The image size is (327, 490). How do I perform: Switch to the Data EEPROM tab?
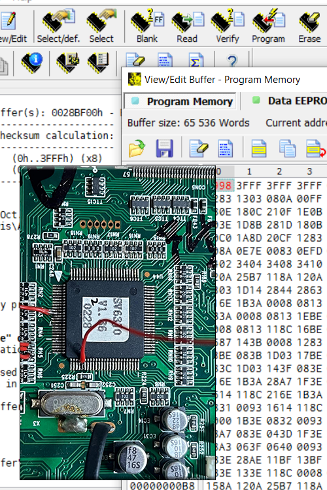(290, 101)
